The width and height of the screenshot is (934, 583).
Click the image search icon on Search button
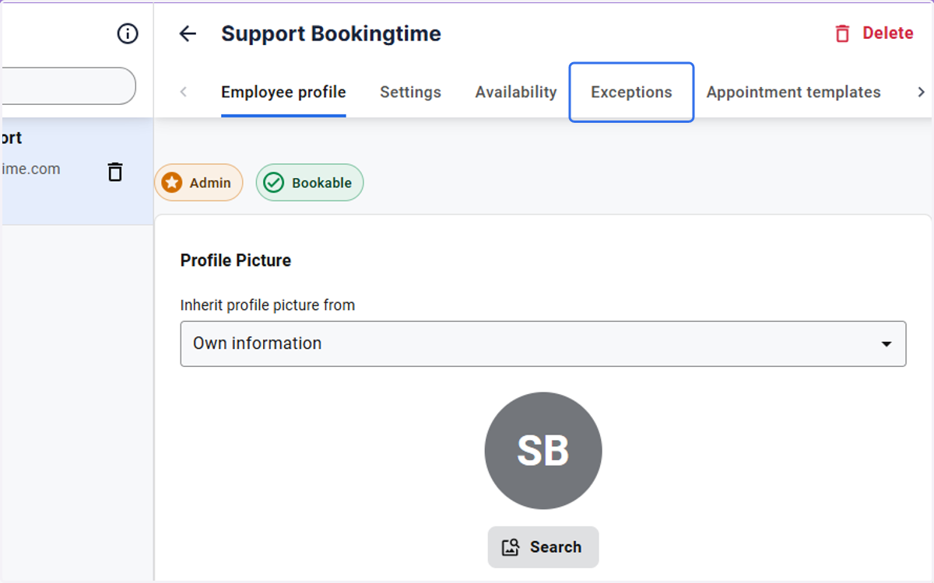click(x=511, y=547)
